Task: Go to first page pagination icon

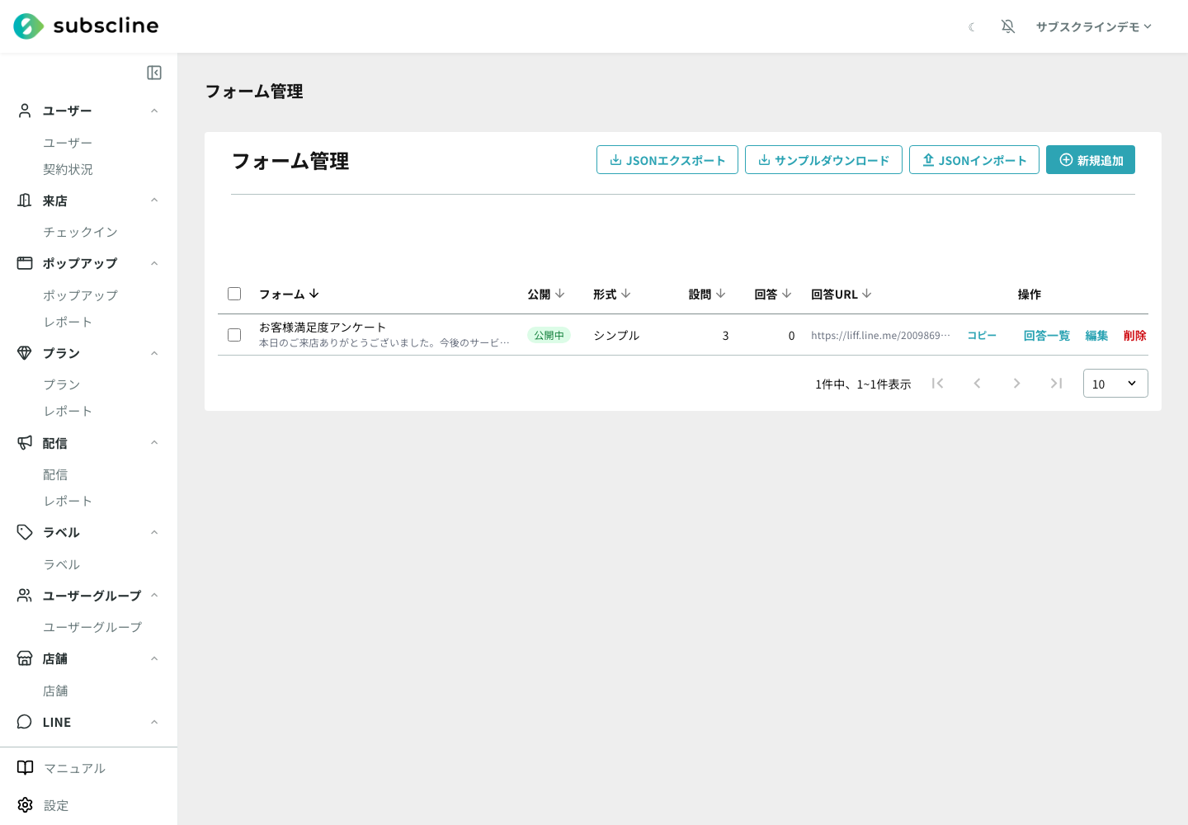Action: coord(937,383)
